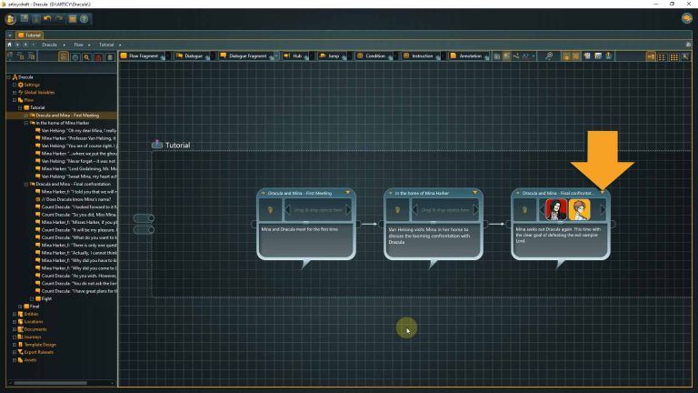This screenshot has width=698, height=393.
Task: Open the Dialogue Fragment template dropdown arrow
Action: click(277, 55)
